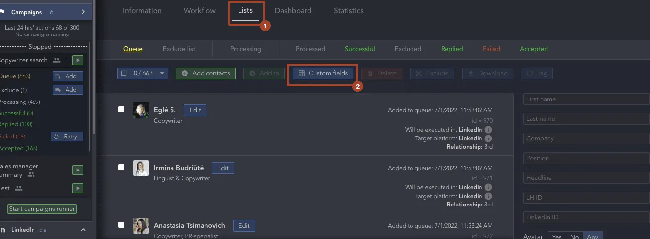This screenshot has width=650, height=239.
Task: Click Add next to Exclude (1)
Action: click(68, 90)
